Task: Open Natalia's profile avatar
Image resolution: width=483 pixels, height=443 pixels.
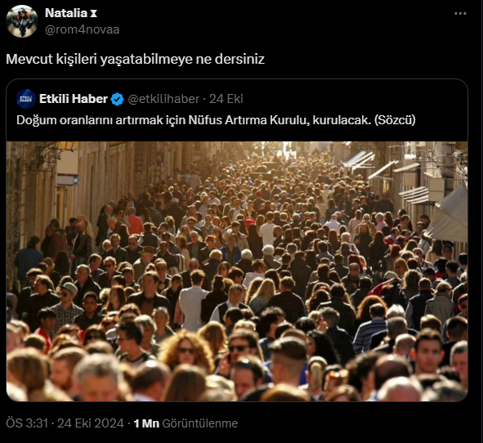Action: click(x=22, y=21)
